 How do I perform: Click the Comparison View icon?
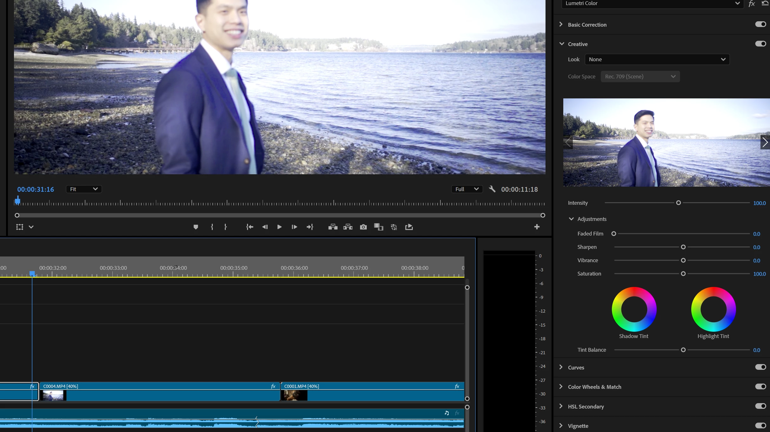[378, 227]
